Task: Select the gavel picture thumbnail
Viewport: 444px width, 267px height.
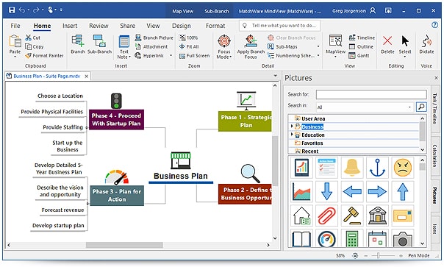Action: [x=352, y=216]
